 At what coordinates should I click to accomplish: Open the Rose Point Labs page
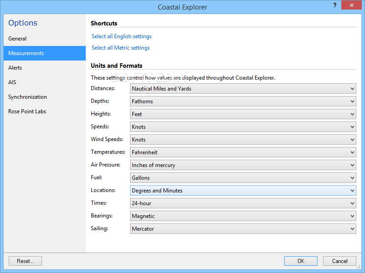pos(44,111)
